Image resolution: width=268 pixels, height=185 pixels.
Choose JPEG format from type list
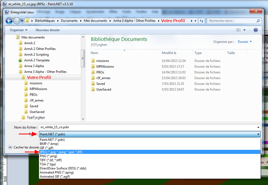pyautogui.click(x=61, y=152)
